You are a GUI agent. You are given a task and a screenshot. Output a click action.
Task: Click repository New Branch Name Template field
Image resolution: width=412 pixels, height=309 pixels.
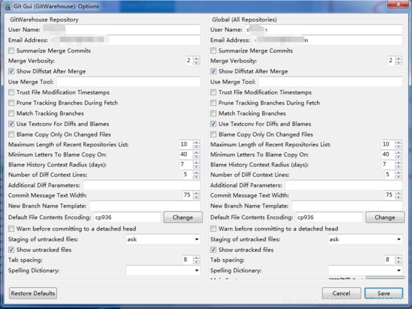point(145,206)
